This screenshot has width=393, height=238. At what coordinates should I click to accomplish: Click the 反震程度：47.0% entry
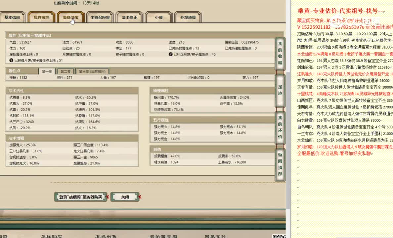point(167,156)
